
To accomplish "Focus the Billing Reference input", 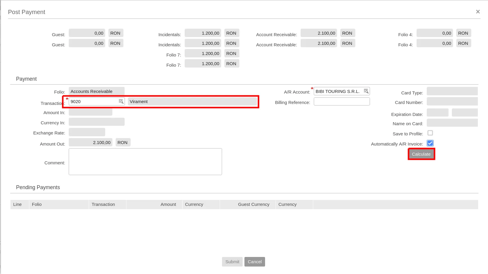I will [x=342, y=102].
